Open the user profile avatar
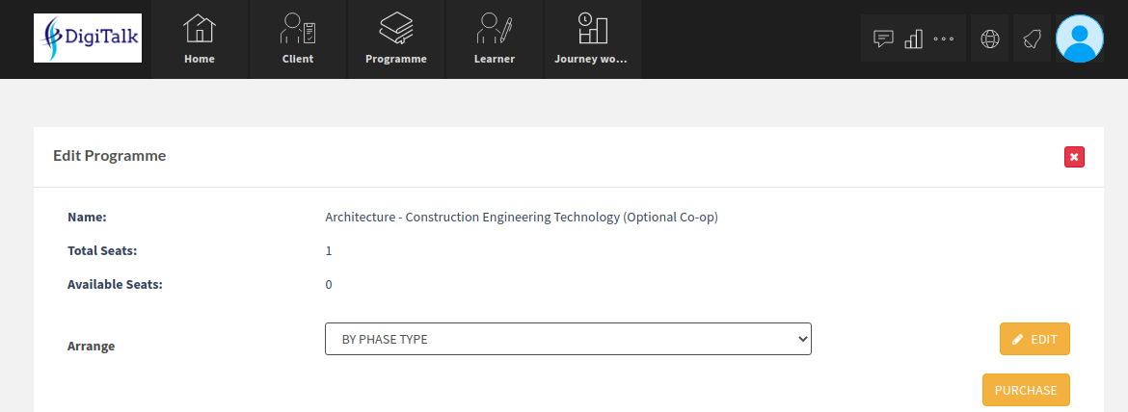Viewport: 1128px width, 412px height. (x=1080, y=39)
